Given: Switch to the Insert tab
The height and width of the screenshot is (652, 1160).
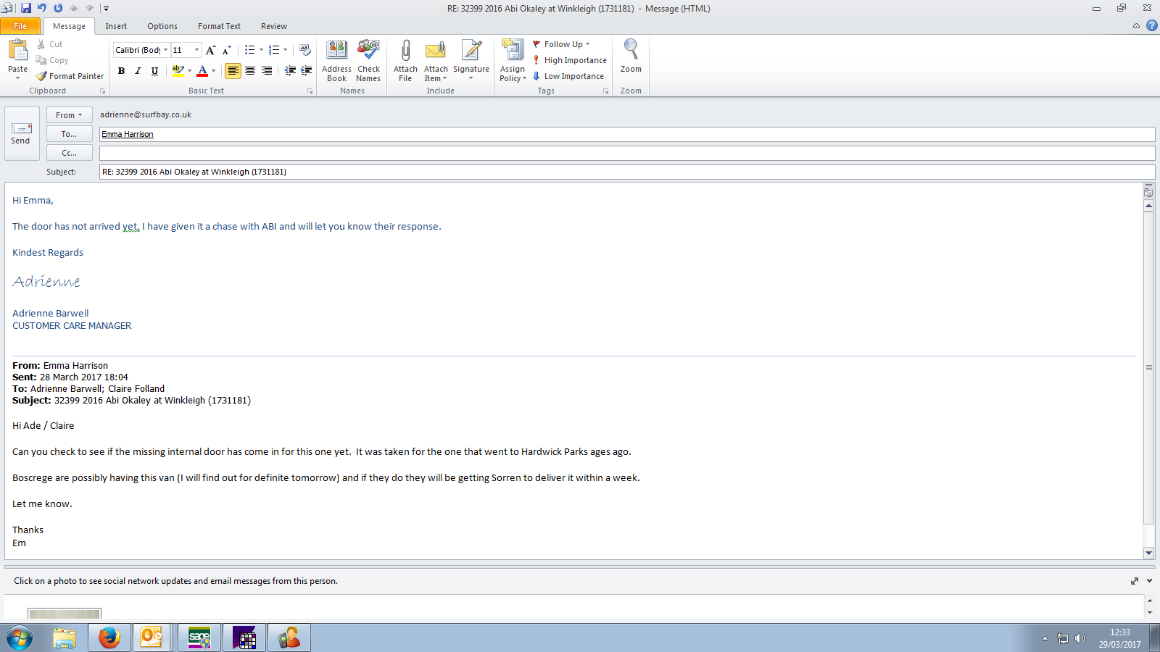Looking at the screenshot, I should click(116, 26).
